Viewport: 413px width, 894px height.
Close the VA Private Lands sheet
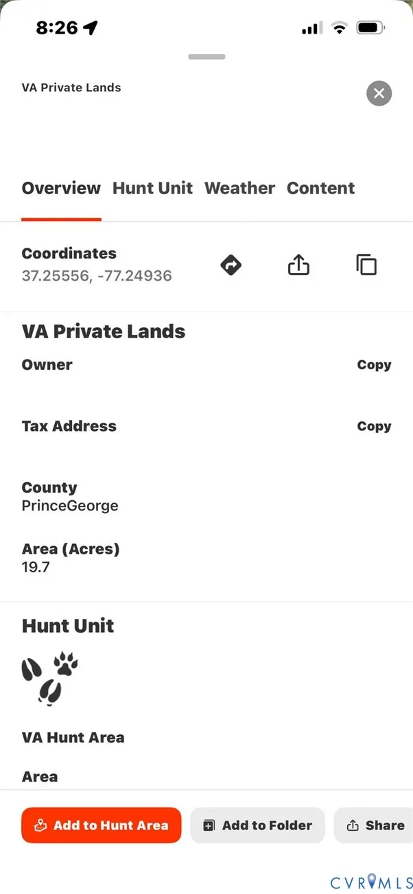379,93
